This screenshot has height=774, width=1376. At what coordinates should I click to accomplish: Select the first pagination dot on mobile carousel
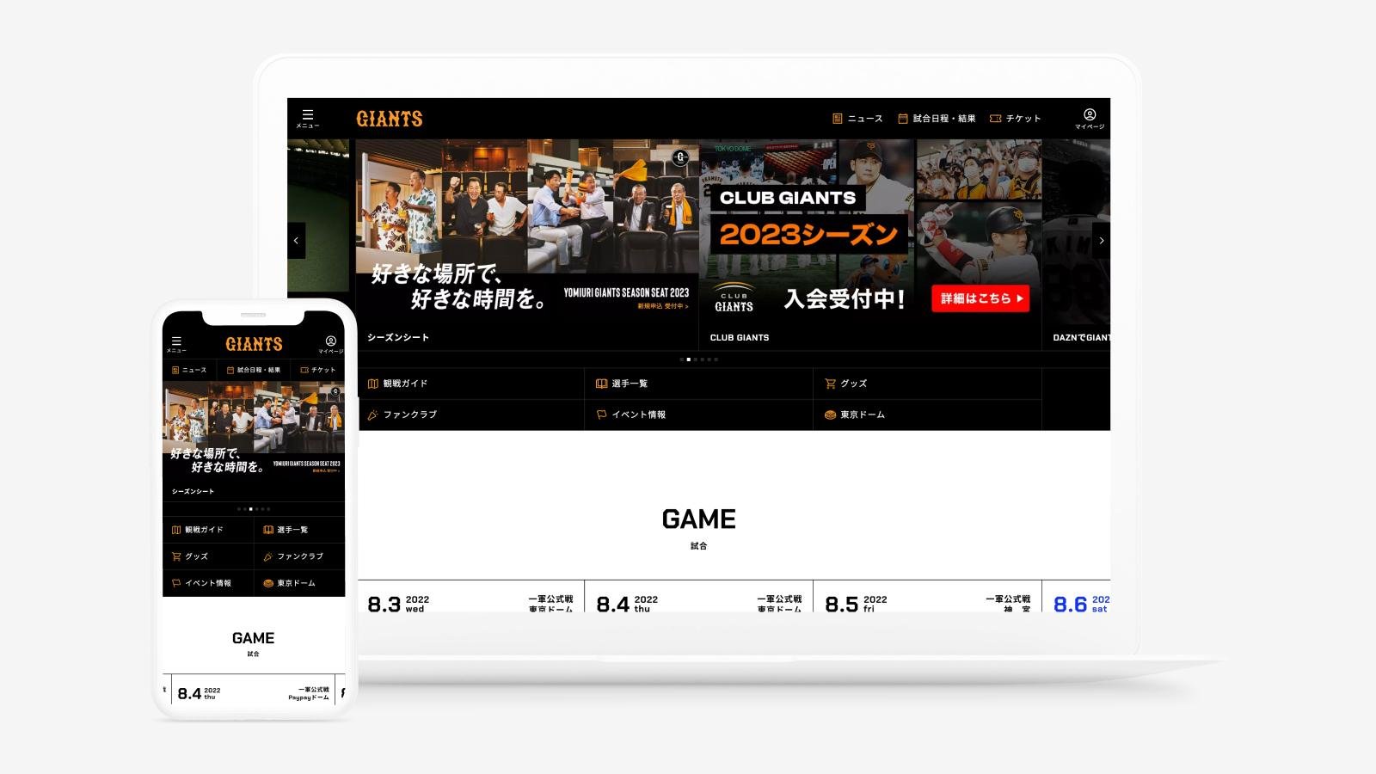coord(239,509)
